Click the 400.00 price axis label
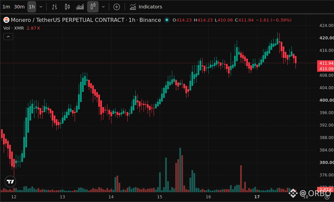Viewport: 334px width, 202px height. [x=326, y=100]
